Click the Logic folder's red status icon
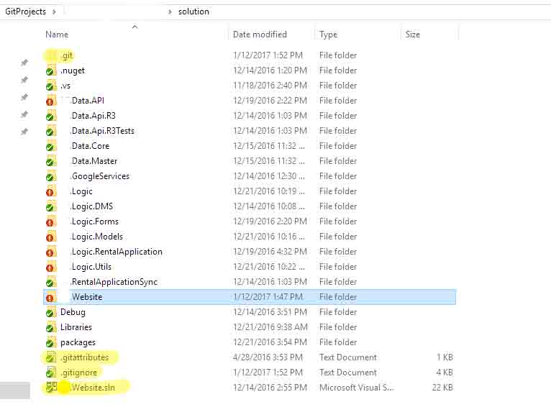Viewport: 551px width, 420px height. point(50,193)
